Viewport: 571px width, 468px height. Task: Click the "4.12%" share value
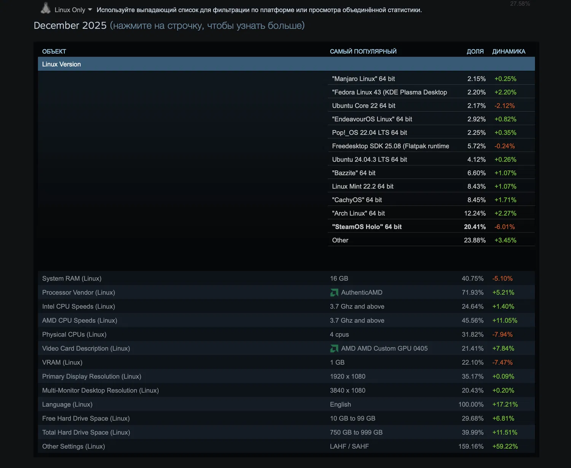coord(477,160)
